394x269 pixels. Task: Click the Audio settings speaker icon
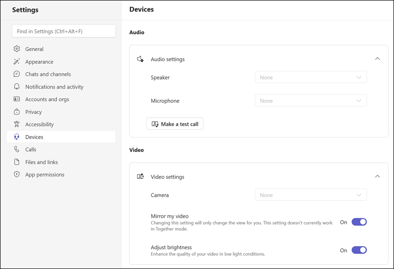click(x=140, y=59)
